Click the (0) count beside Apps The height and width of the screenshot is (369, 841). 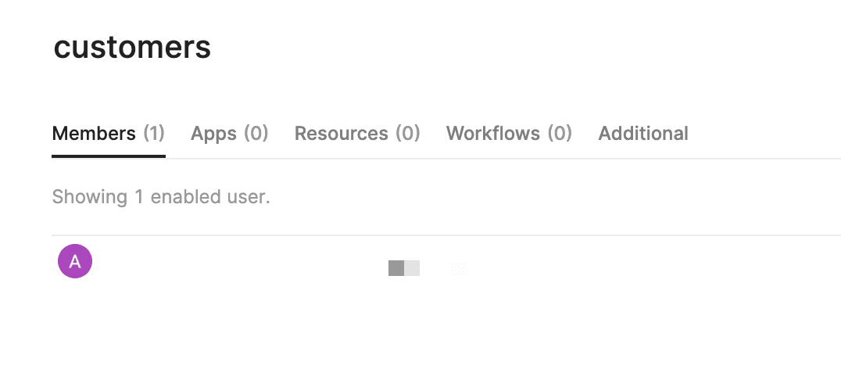(256, 134)
